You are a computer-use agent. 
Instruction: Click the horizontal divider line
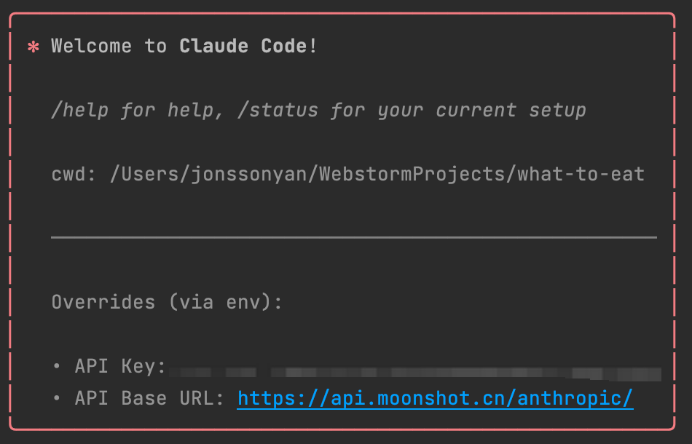(354, 237)
